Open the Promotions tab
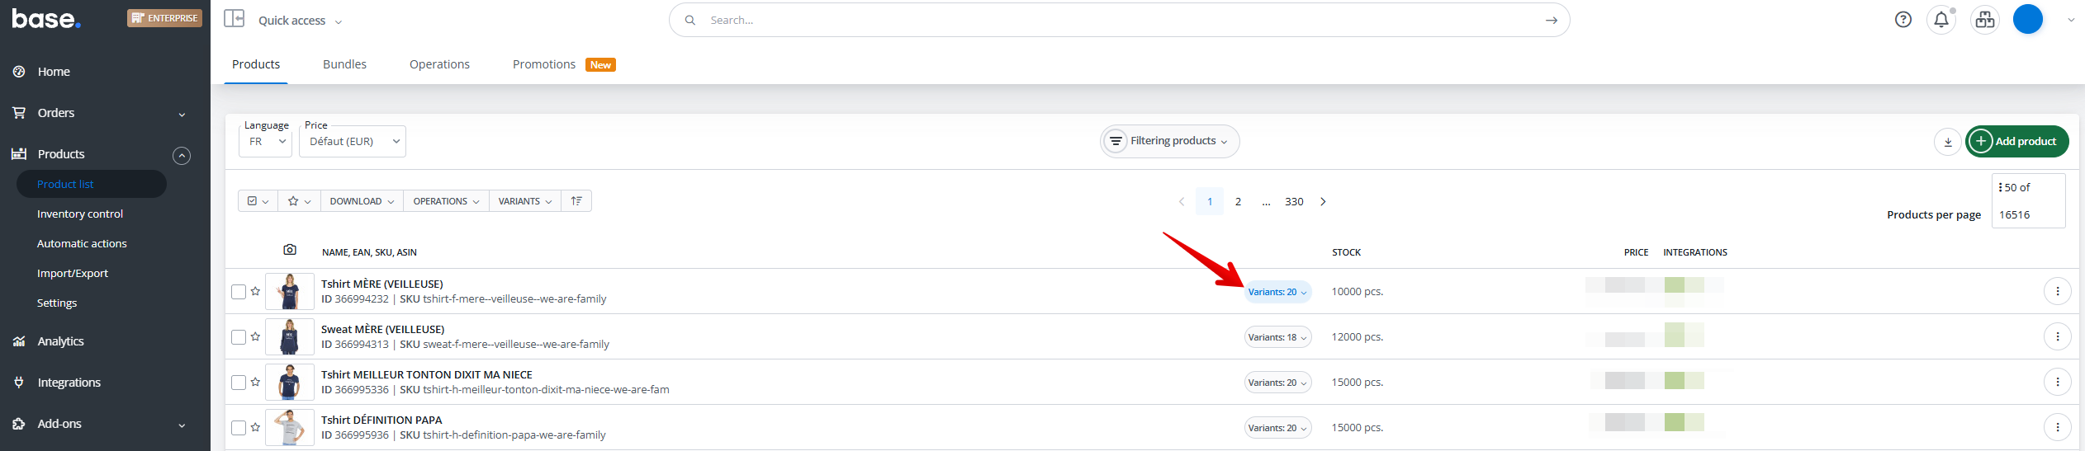Viewport: 2085px width, 451px height. tap(544, 64)
